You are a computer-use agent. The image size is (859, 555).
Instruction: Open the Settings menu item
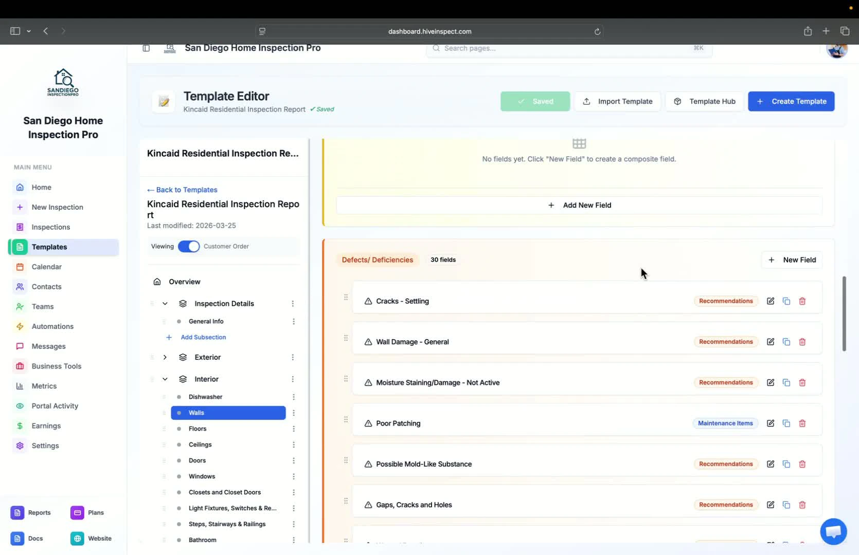[65, 446]
